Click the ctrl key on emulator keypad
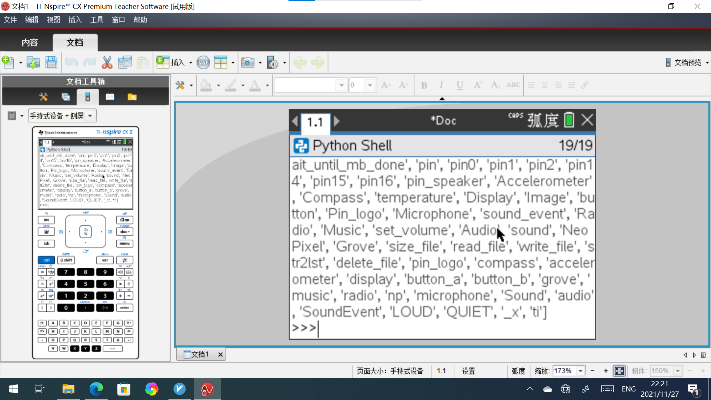The height and width of the screenshot is (400, 711). point(46,260)
